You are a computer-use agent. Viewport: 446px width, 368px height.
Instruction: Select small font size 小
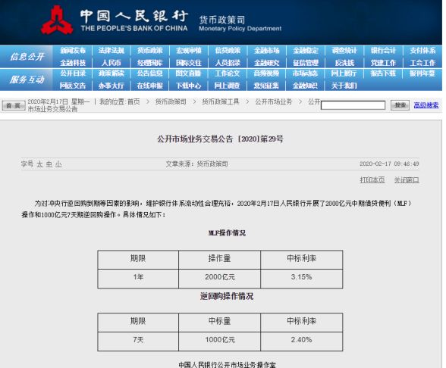(58, 164)
